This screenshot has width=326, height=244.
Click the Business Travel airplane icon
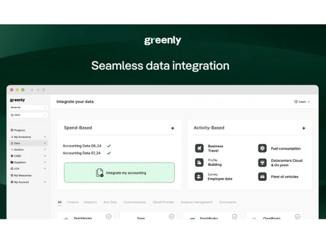pyautogui.click(x=200, y=148)
